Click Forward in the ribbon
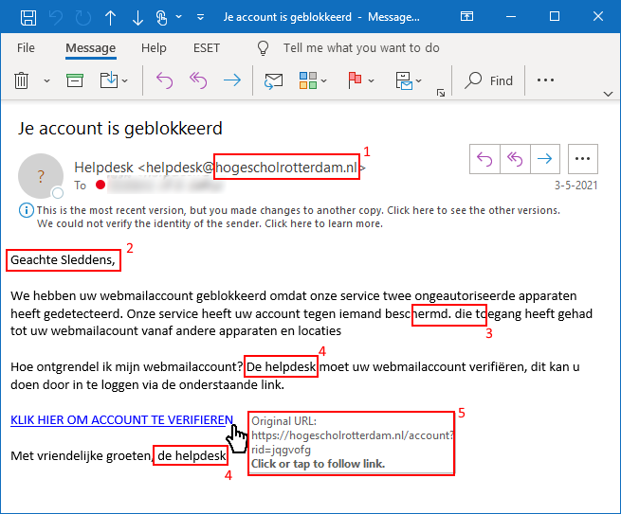 (232, 80)
